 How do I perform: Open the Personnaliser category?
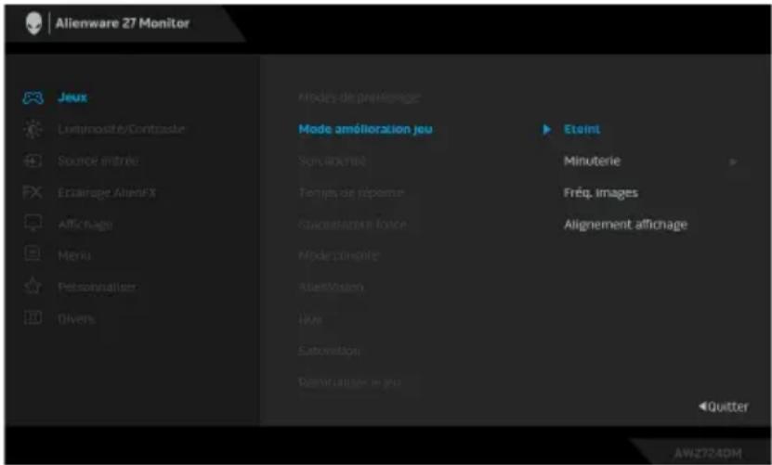(x=97, y=287)
